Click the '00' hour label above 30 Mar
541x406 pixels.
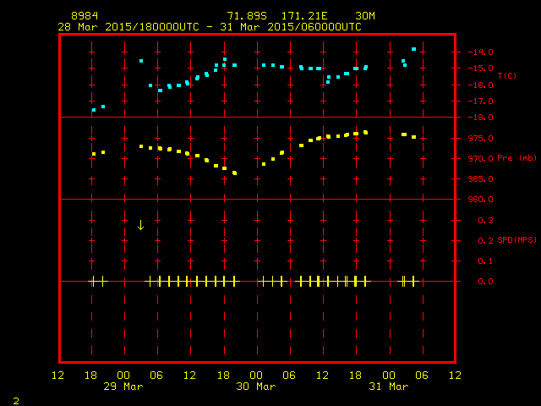pyautogui.click(x=255, y=376)
